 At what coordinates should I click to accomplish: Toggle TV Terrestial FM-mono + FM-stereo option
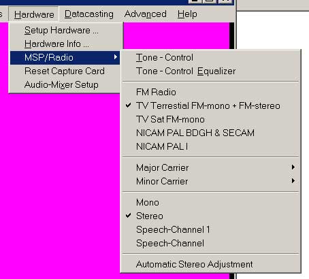pyautogui.click(x=210, y=105)
